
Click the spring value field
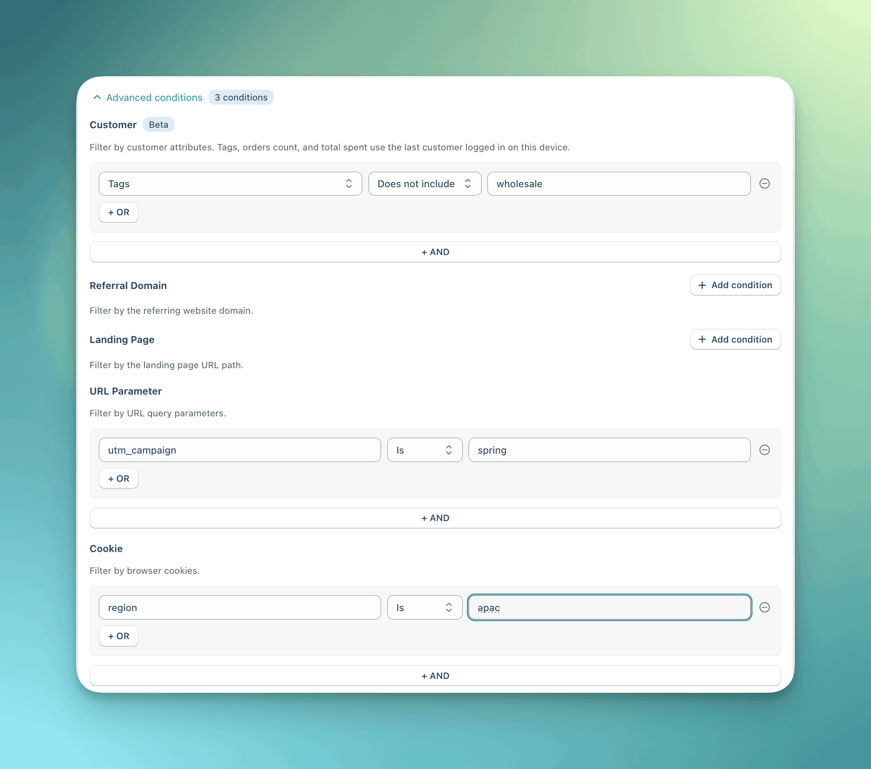coord(609,450)
